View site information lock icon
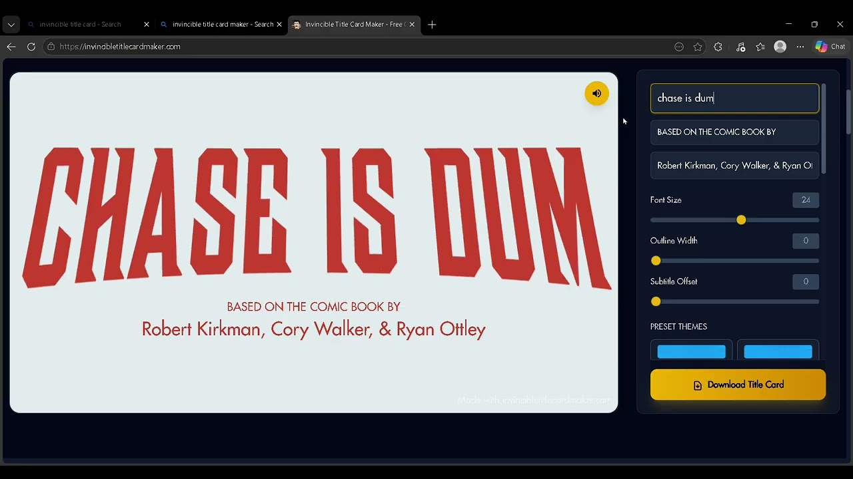The image size is (853, 479). coord(51,47)
